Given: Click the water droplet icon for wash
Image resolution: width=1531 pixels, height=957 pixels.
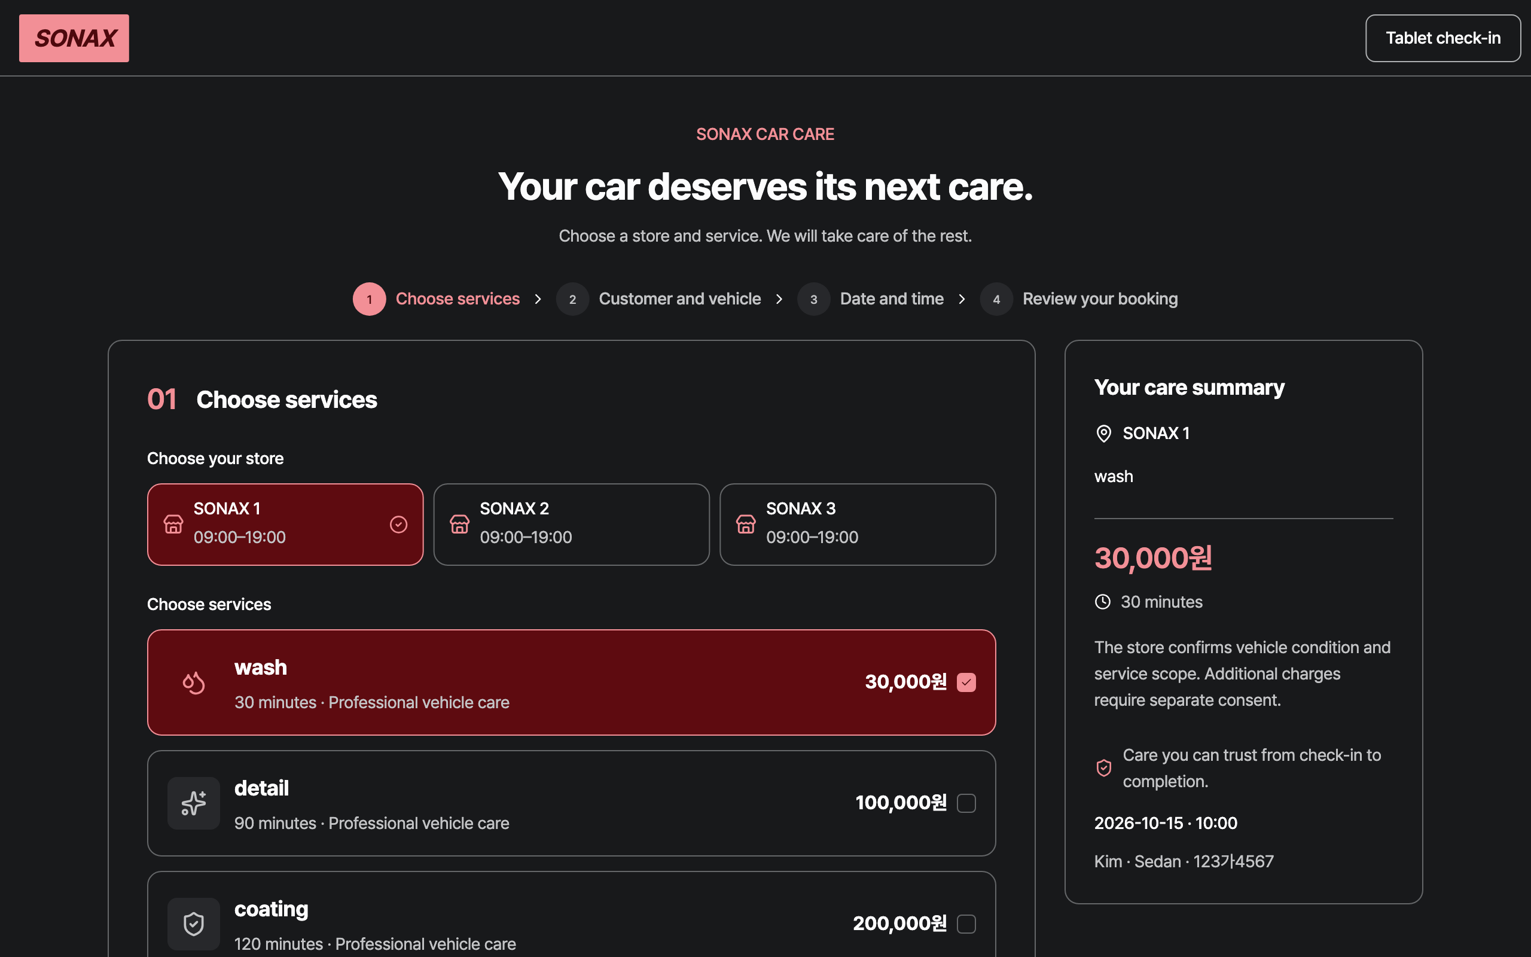Looking at the screenshot, I should [194, 683].
